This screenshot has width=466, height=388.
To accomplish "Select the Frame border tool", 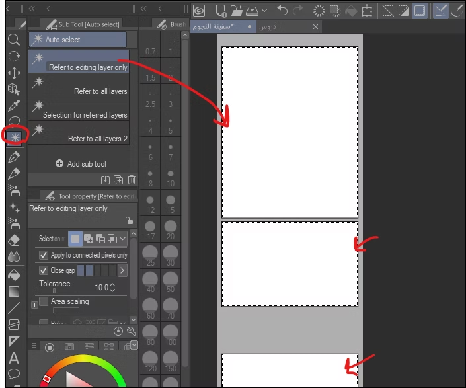I will [14, 325].
